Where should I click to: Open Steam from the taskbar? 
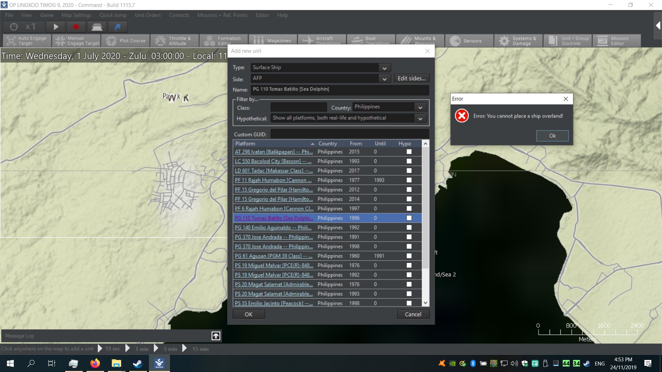[138, 363]
